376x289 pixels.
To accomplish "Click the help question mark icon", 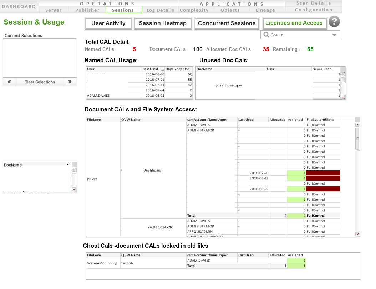I will point(334,22).
